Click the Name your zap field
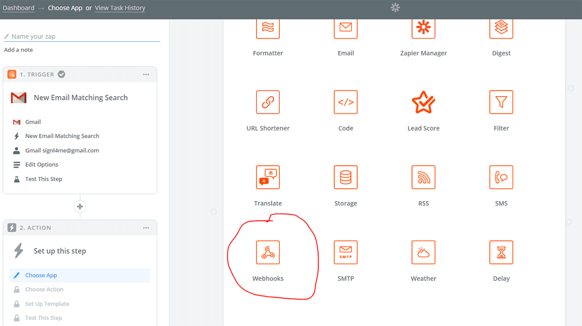This screenshot has height=326, width=582. click(82, 36)
